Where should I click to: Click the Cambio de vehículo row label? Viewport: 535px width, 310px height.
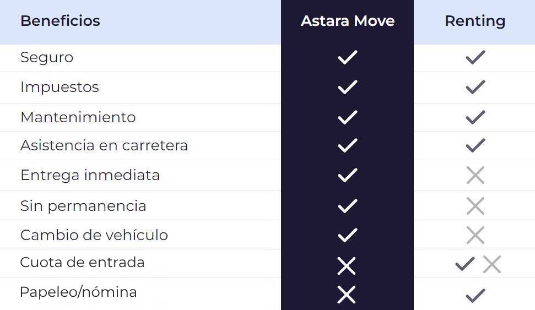point(94,235)
